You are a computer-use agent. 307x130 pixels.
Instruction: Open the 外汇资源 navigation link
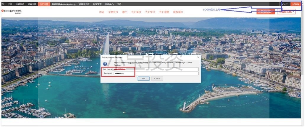pyautogui.click(x=164, y=12)
